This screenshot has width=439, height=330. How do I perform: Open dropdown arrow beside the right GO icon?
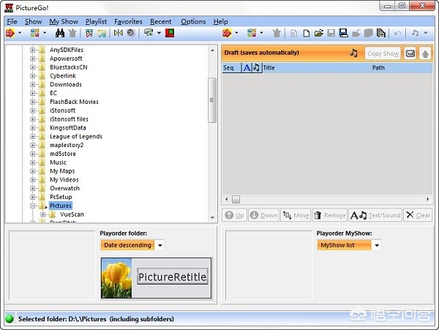(x=236, y=33)
